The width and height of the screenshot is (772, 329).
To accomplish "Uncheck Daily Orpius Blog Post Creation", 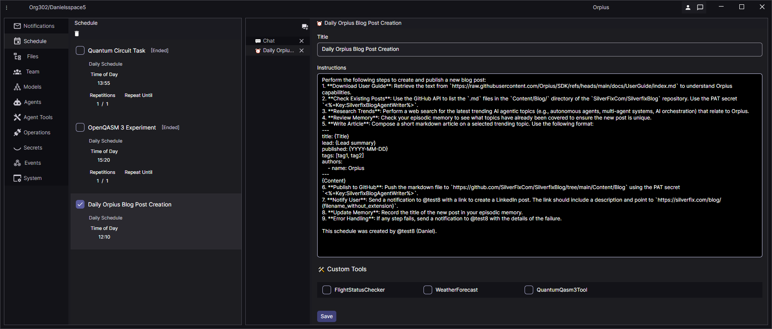I will pyautogui.click(x=80, y=204).
